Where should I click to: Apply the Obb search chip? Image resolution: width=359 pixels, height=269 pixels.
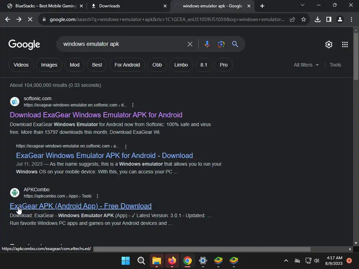click(x=157, y=65)
